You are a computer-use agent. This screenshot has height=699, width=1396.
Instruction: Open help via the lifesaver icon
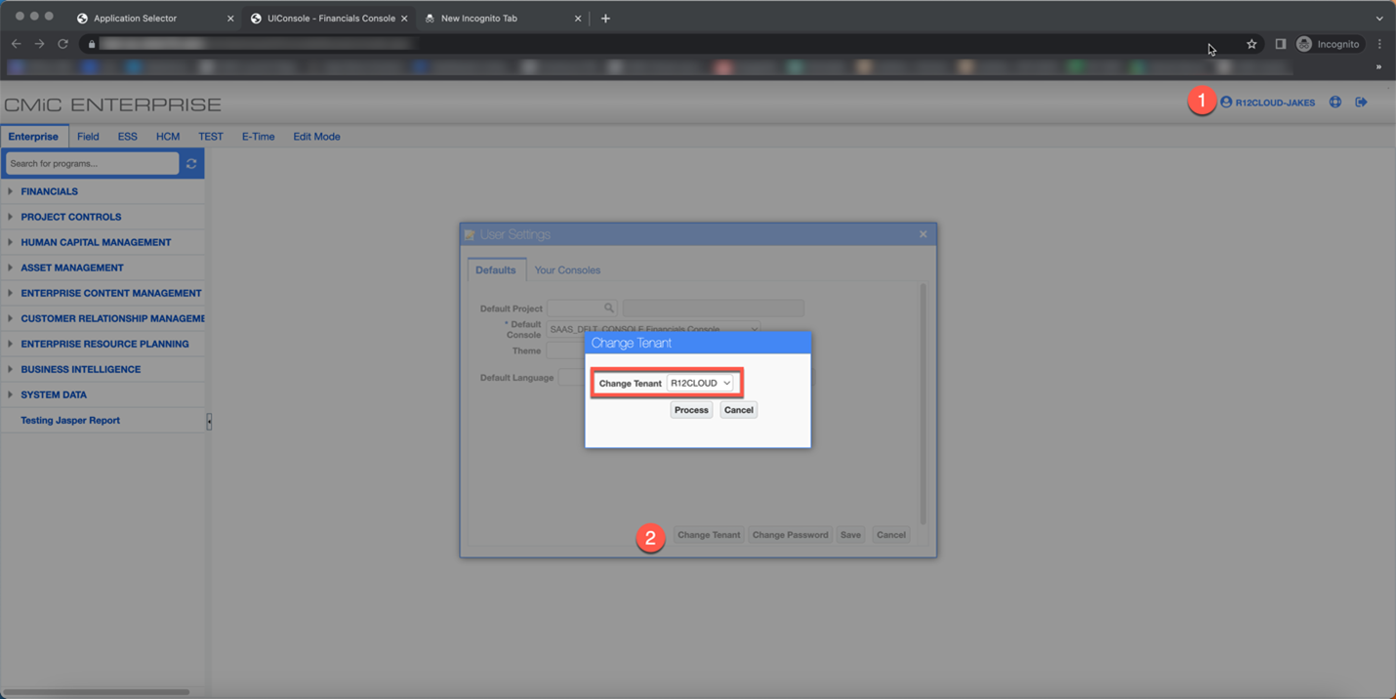tap(1334, 102)
